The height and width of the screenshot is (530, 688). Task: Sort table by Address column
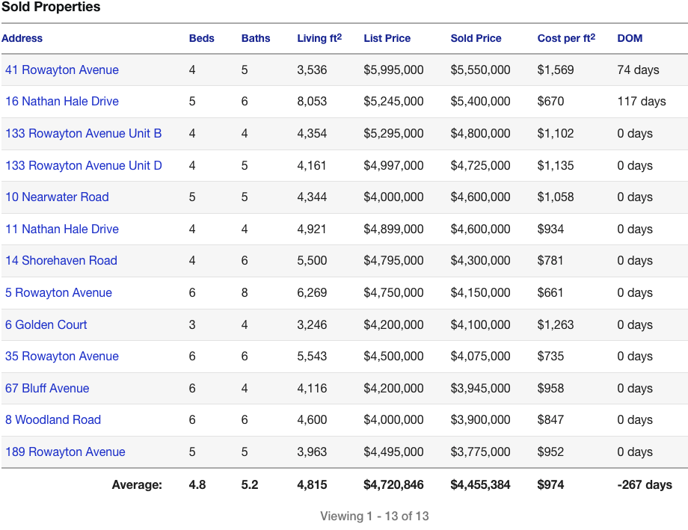click(22, 38)
